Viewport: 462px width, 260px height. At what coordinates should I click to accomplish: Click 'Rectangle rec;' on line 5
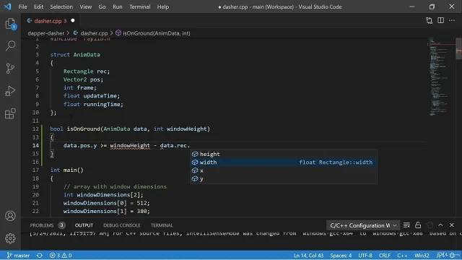pos(87,71)
